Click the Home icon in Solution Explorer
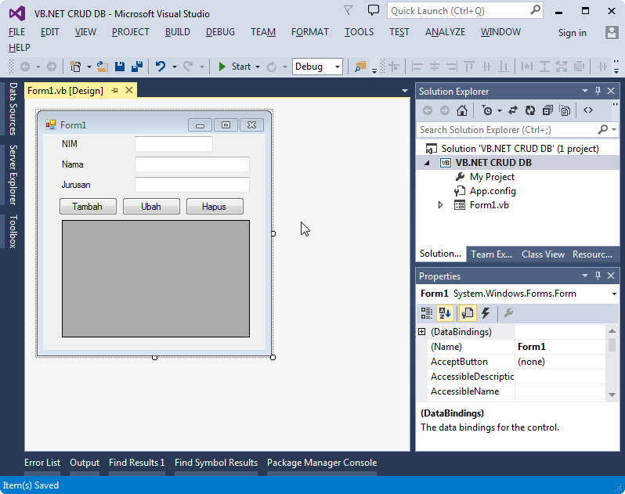The height and width of the screenshot is (494, 625). coord(462,110)
